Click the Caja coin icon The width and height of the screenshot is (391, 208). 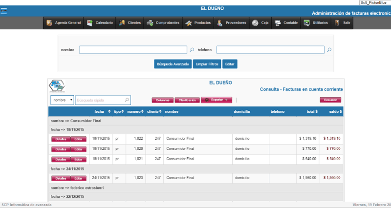click(255, 23)
